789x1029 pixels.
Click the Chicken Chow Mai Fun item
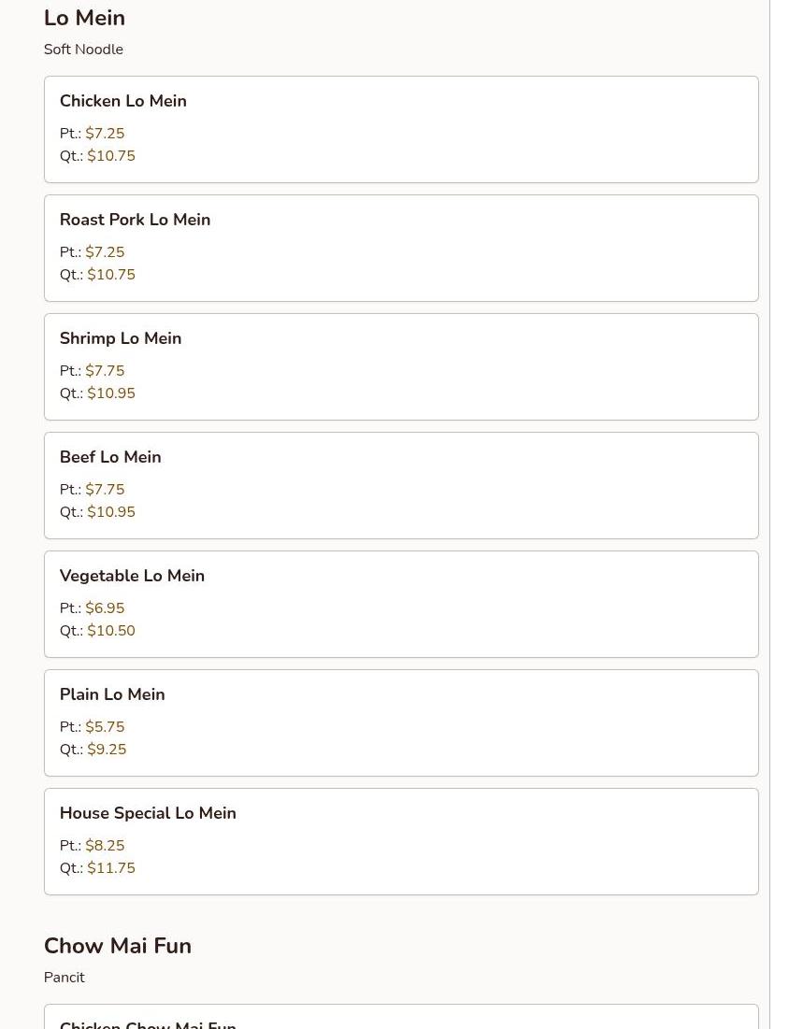(x=148, y=1023)
